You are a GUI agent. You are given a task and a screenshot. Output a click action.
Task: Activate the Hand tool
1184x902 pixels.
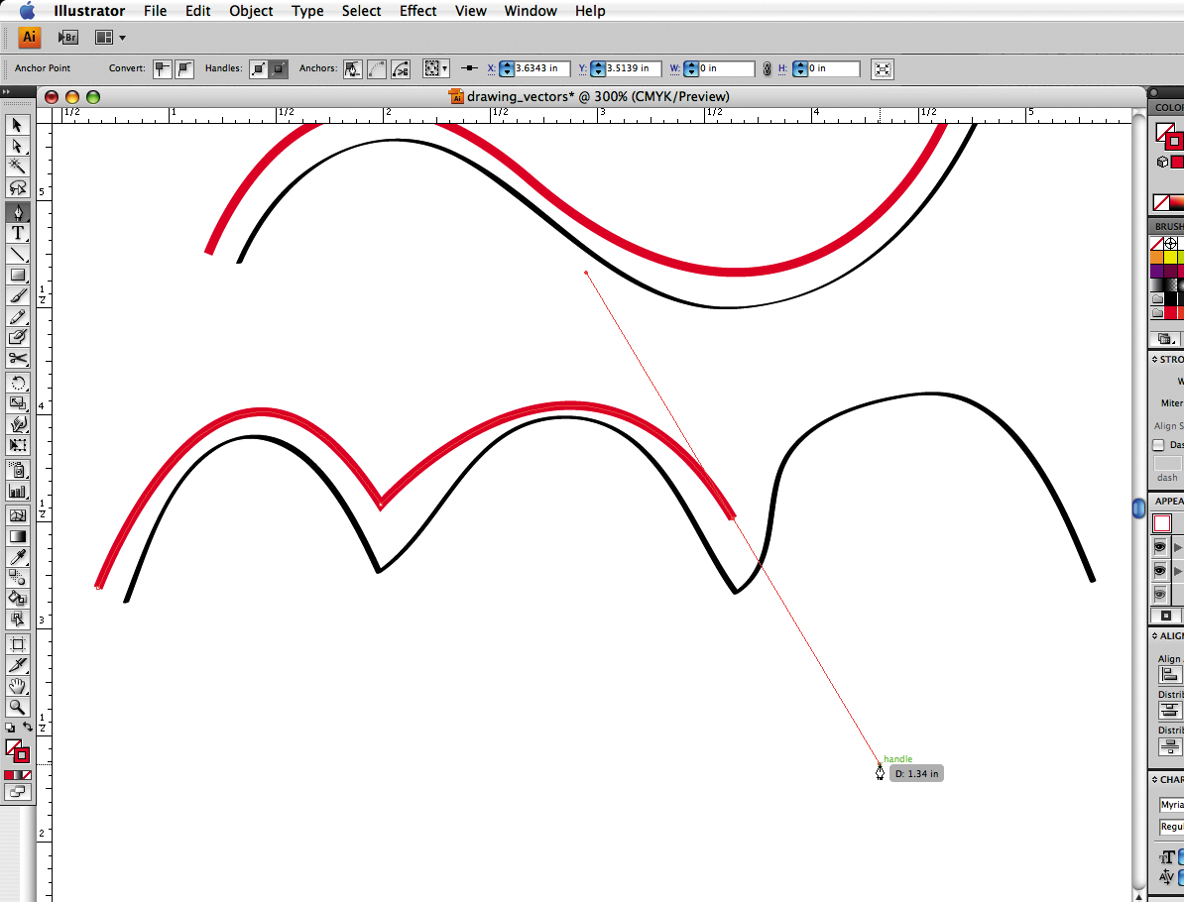18,686
